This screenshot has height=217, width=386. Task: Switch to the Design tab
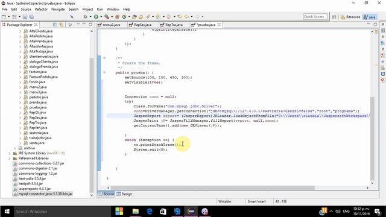click(x=124, y=194)
